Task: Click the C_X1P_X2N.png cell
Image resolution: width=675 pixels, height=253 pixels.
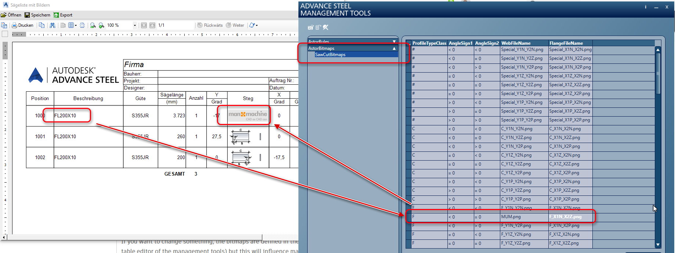Action: point(570,182)
